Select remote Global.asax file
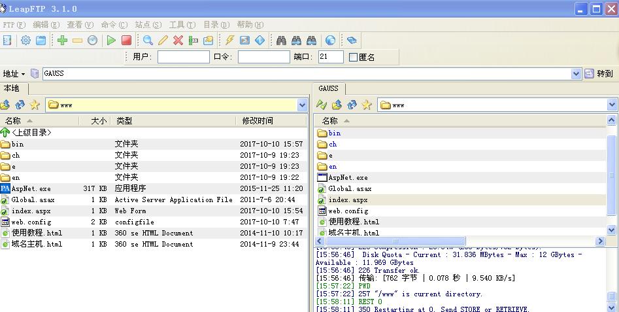 (461, 189)
